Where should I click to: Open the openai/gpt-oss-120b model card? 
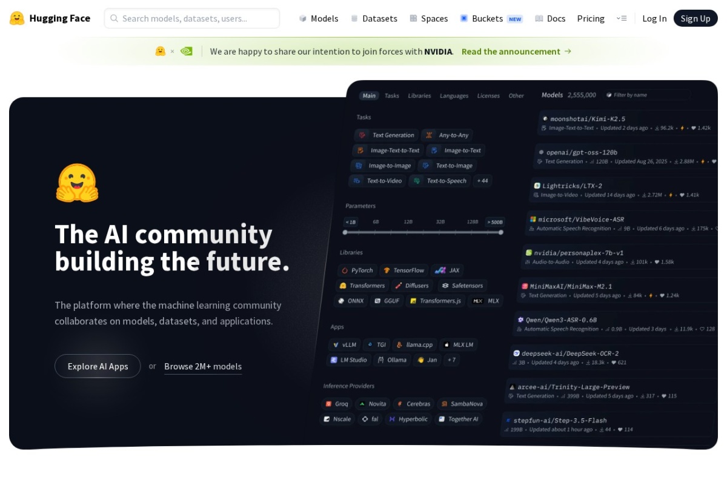click(x=626, y=156)
